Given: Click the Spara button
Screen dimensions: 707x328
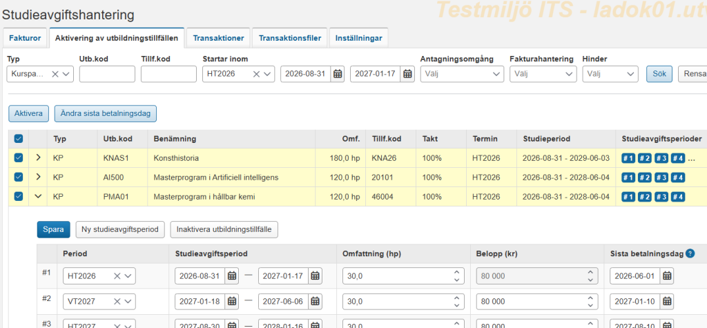Looking at the screenshot, I should (x=54, y=229).
